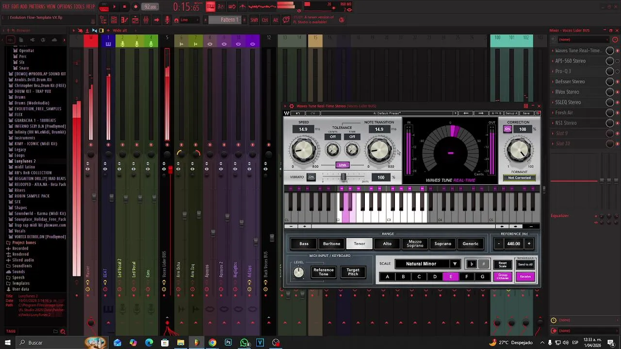
Task: Click the Waves undo arrow icon
Action: tap(298, 113)
